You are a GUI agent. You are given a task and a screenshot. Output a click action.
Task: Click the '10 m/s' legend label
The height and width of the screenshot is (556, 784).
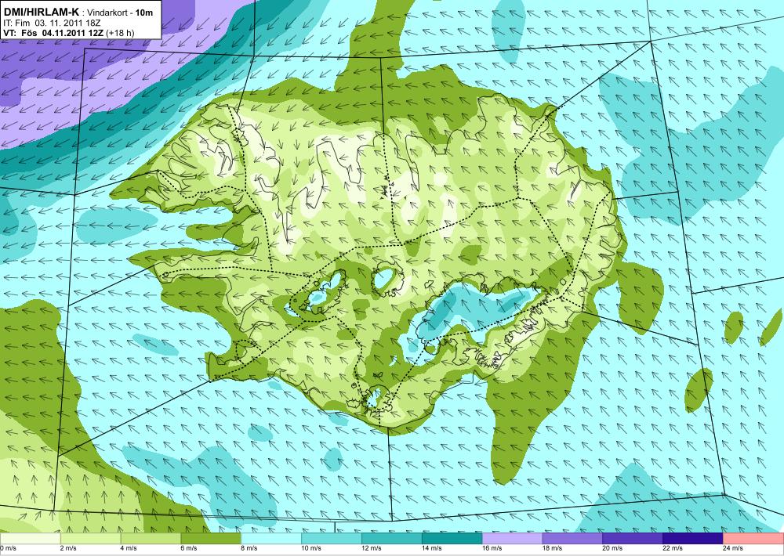[x=311, y=548]
